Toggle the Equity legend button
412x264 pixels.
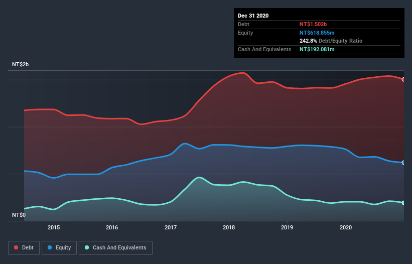click(x=59, y=248)
